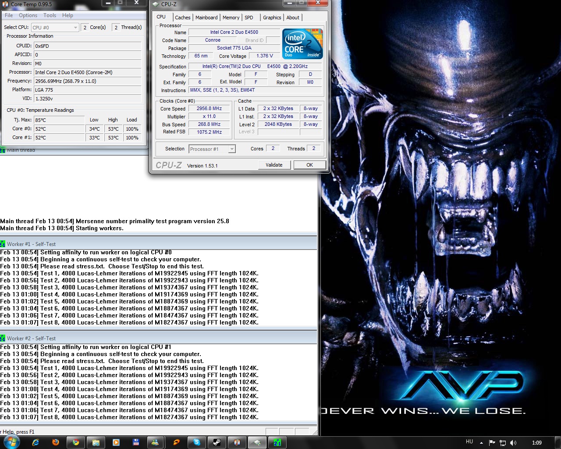Viewport: 561px width, 449px height.
Task: Click the Intel Core 2 Duo logo
Action: tap(302, 43)
